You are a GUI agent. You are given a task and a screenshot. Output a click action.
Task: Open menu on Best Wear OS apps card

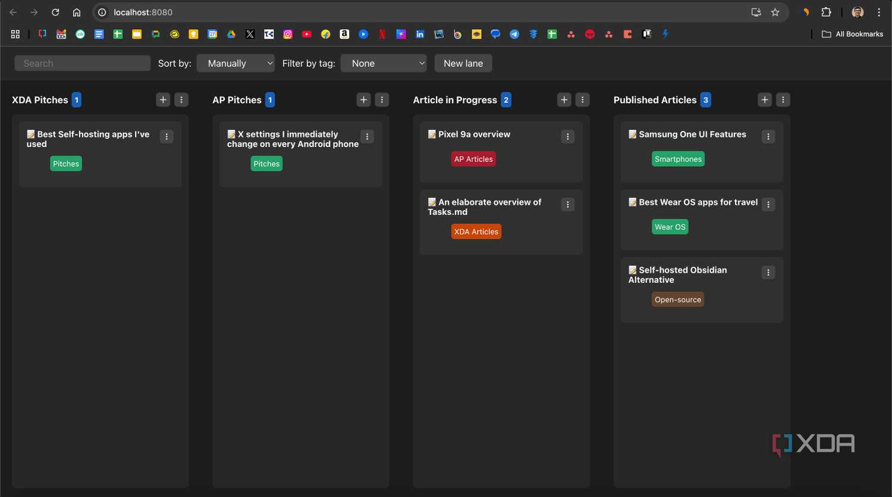(x=768, y=205)
